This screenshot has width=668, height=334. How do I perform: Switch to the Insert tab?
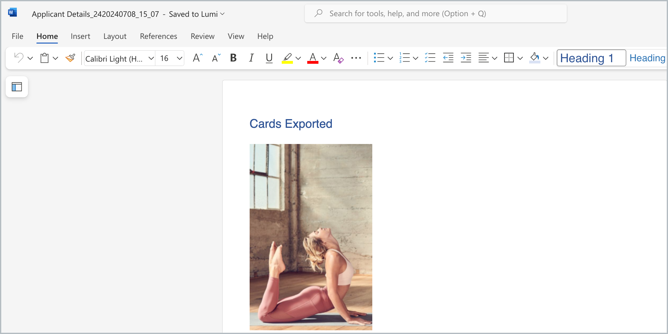tap(80, 36)
